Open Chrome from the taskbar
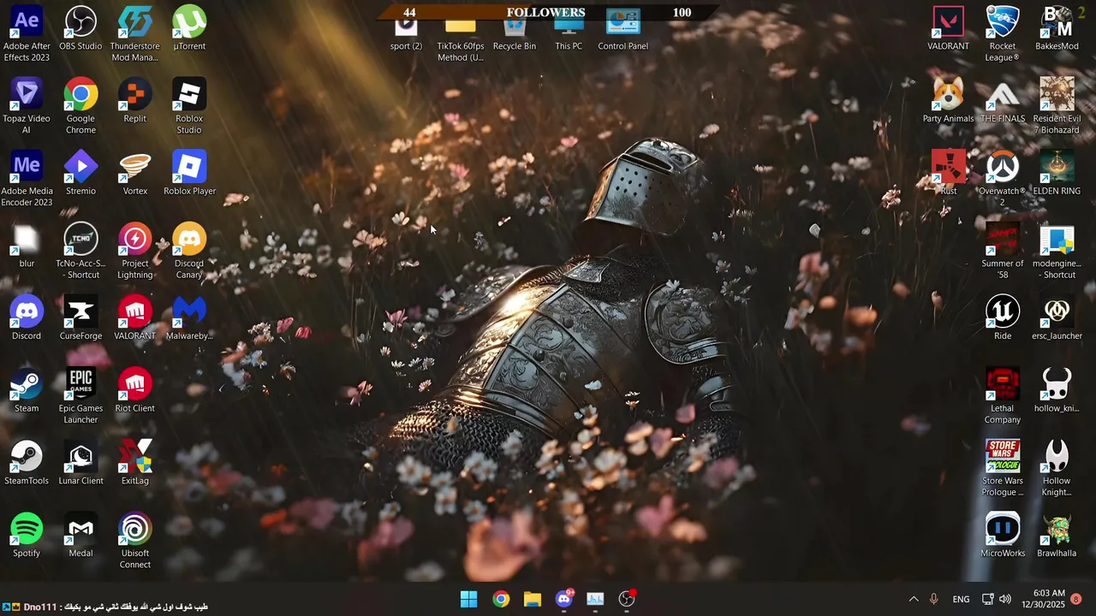This screenshot has height=616, width=1096. (501, 599)
